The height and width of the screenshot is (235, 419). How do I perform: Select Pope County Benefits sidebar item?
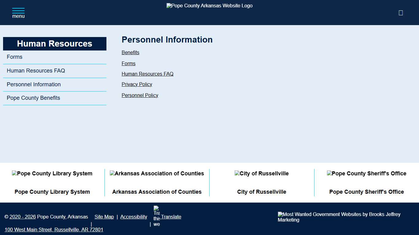[x=33, y=98]
